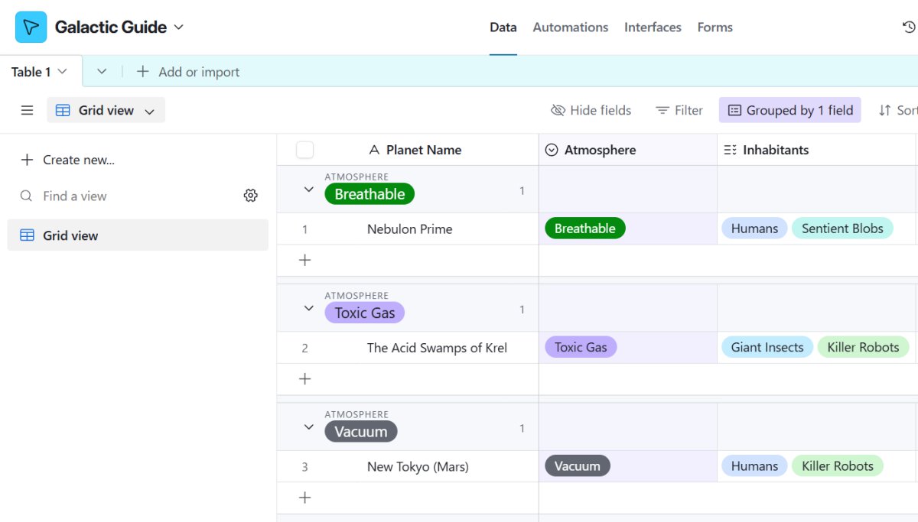Open the Forms tab
The image size is (918, 522).
point(715,28)
